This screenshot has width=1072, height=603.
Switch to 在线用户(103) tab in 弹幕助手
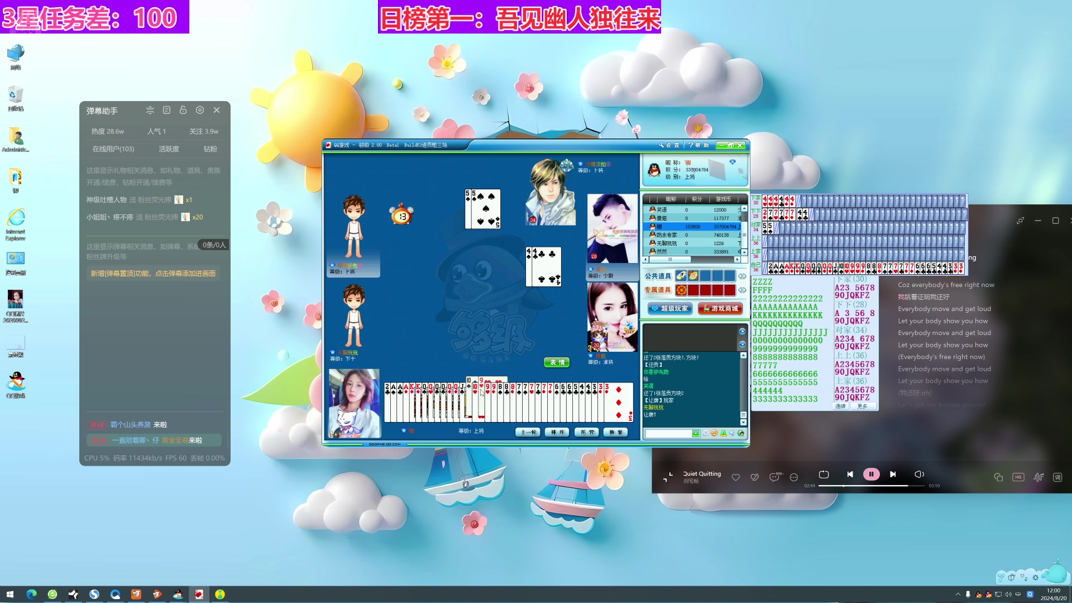(113, 149)
